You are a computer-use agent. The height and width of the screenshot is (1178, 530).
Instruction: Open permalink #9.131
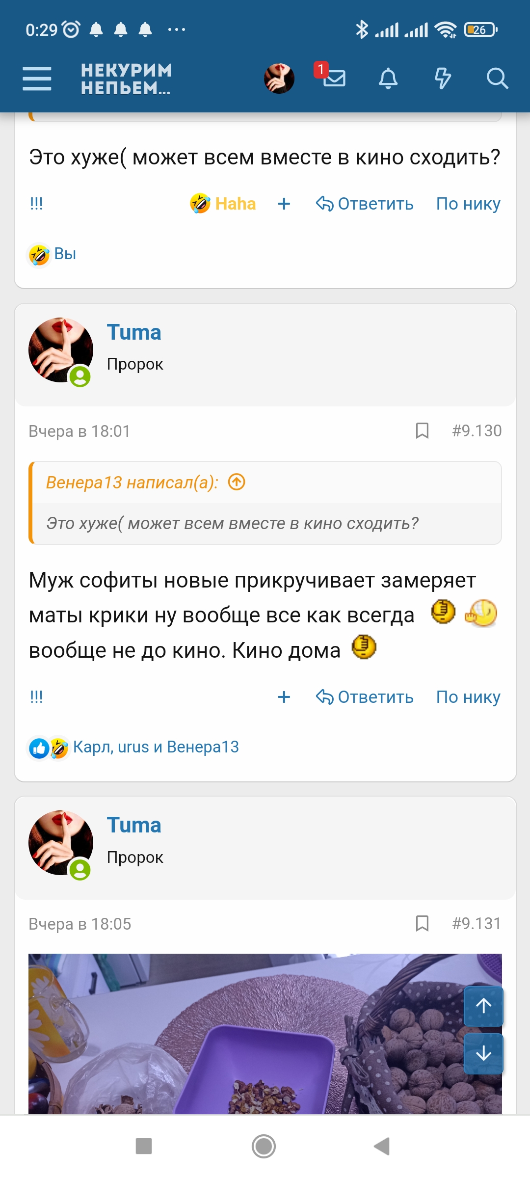click(x=475, y=923)
